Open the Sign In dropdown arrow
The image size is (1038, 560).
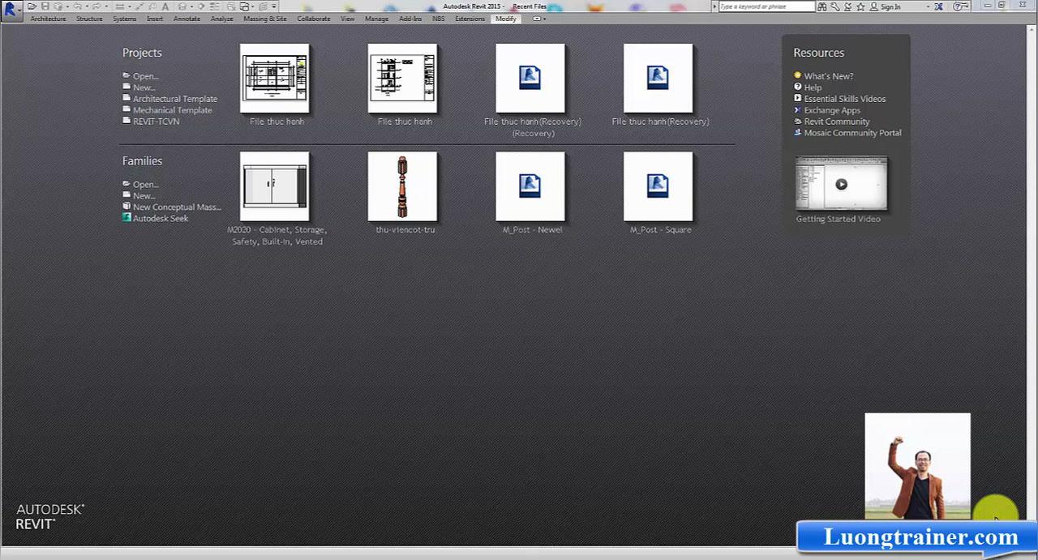[x=929, y=6]
